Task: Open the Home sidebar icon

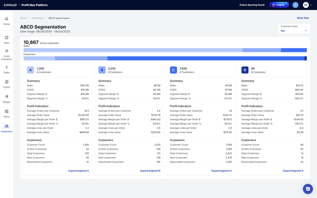Action: [6, 19]
